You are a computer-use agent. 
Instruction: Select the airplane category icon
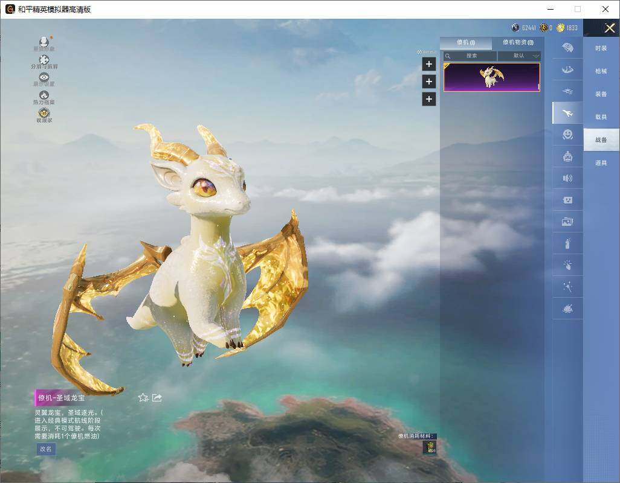pos(568,113)
